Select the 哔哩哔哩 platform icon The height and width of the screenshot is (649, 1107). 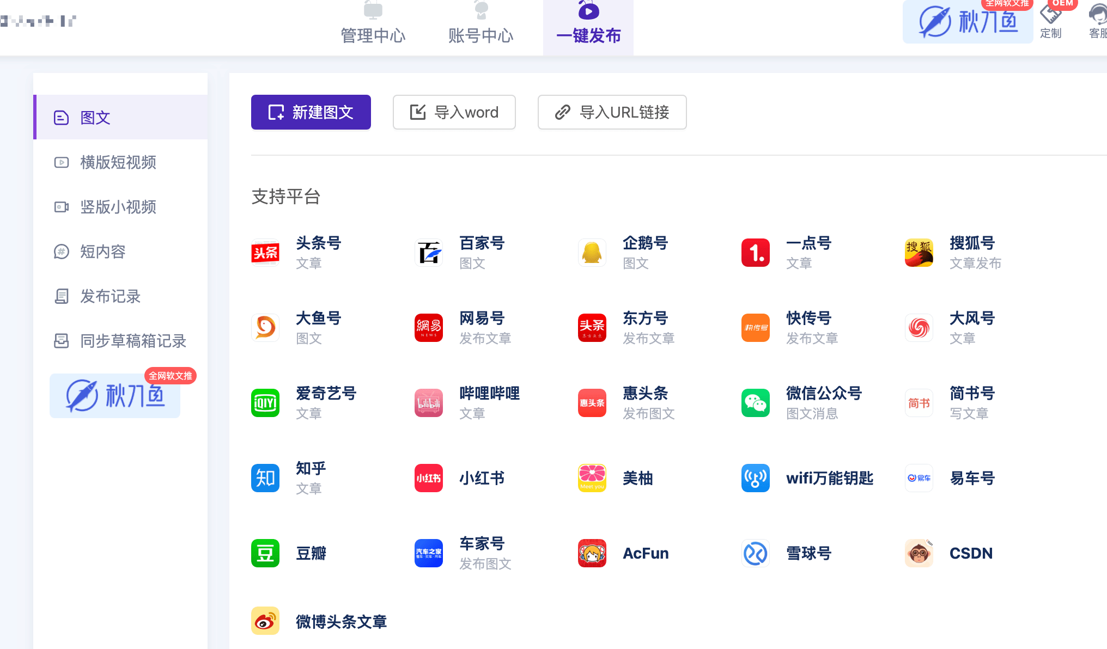(429, 403)
